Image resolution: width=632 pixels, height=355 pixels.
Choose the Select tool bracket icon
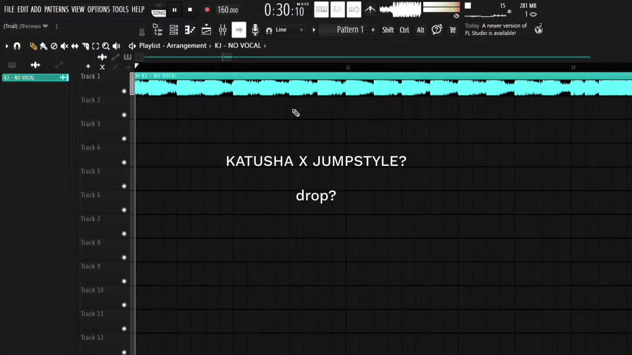(95, 46)
